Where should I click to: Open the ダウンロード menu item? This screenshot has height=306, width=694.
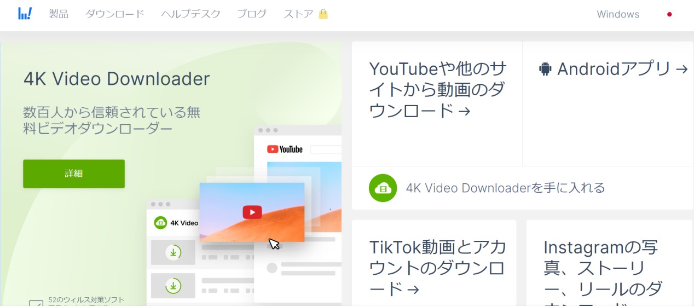[115, 14]
